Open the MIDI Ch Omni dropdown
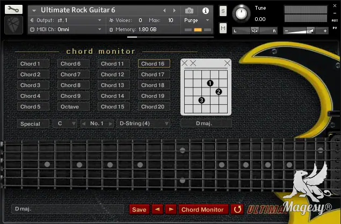 click(x=99, y=30)
